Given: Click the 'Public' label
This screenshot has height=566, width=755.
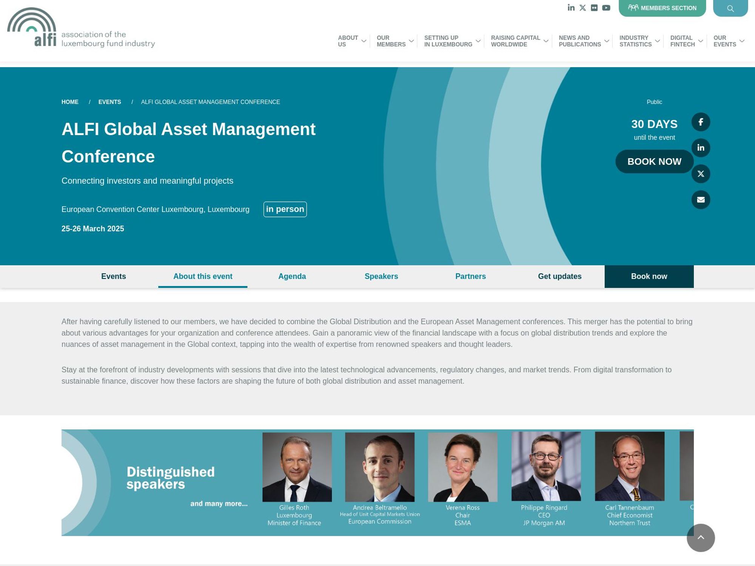Looking at the screenshot, I should pyautogui.click(x=654, y=102).
